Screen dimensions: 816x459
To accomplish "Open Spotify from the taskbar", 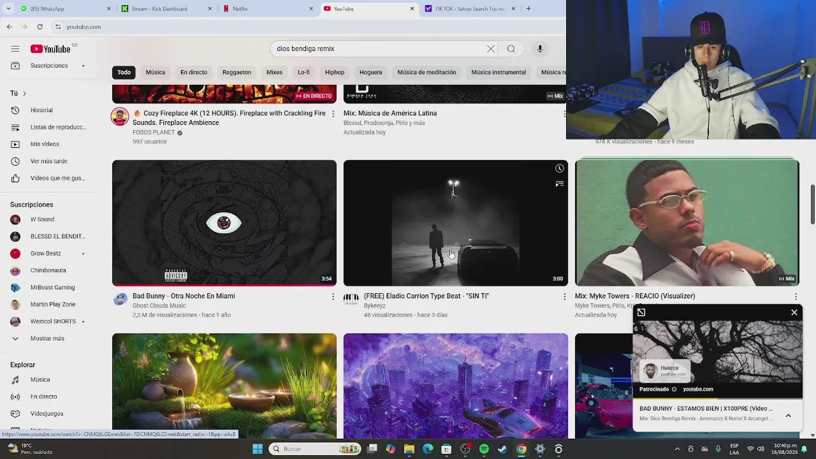I will [x=484, y=449].
